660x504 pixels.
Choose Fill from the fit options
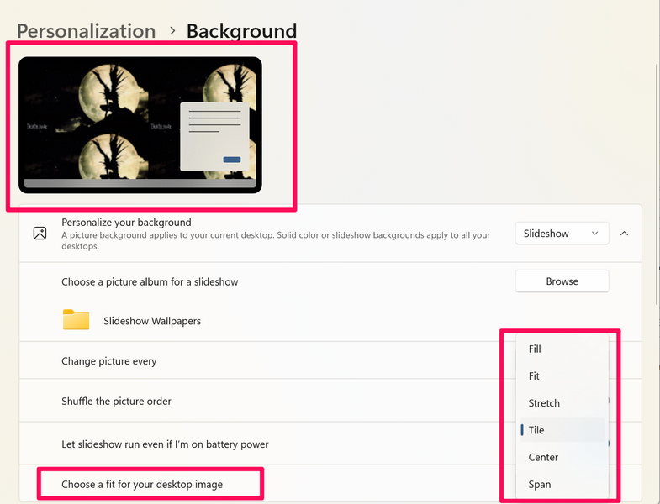562,349
